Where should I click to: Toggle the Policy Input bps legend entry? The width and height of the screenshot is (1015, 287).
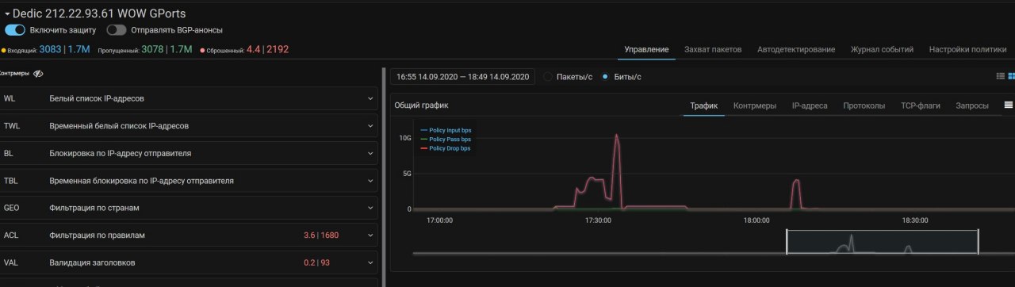pyautogui.click(x=446, y=130)
